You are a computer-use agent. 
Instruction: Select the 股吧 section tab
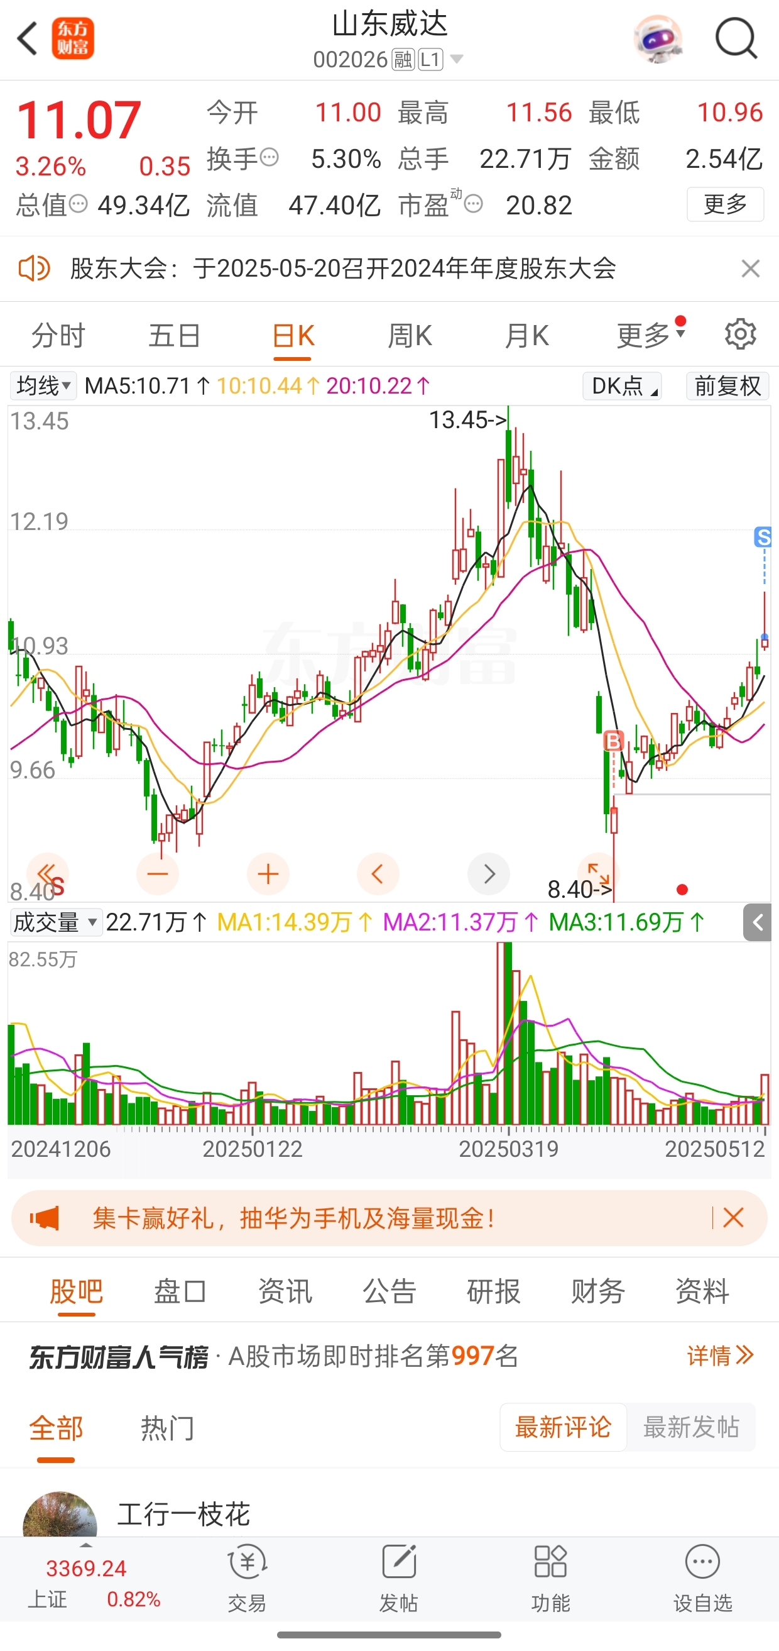tap(76, 1291)
